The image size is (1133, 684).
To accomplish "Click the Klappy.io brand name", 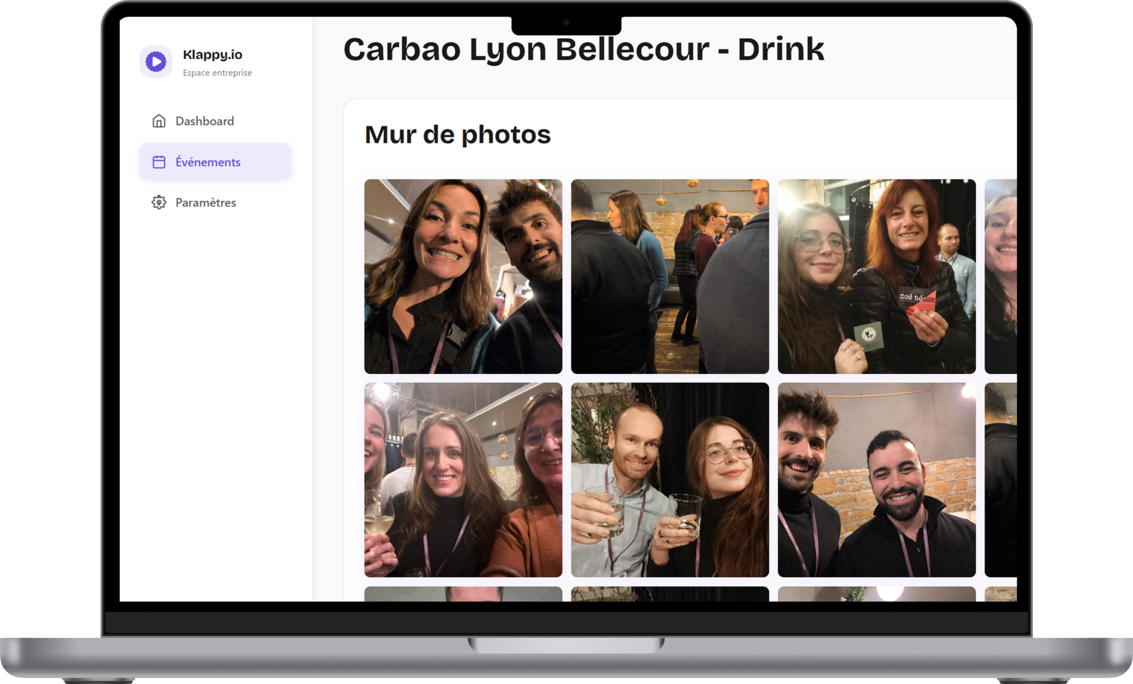I will 212,54.
